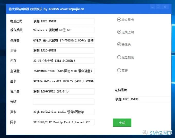This screenshot has width=175, height=138.
Task: Minimize the 鲁大师装X神器 window
Action: click(x=152, y=7)
